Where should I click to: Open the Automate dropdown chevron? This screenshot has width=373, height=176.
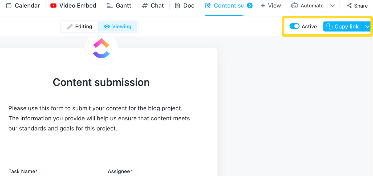tap(333, 5)
